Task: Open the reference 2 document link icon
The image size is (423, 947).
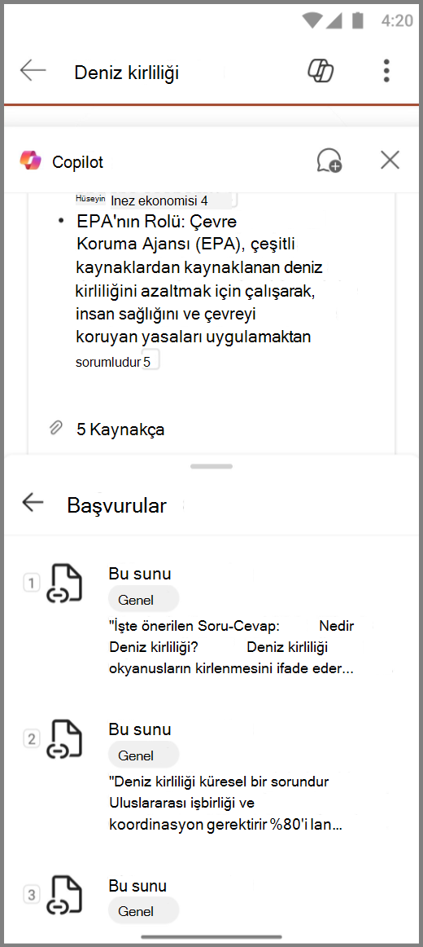Action: [x=64, y=738]
